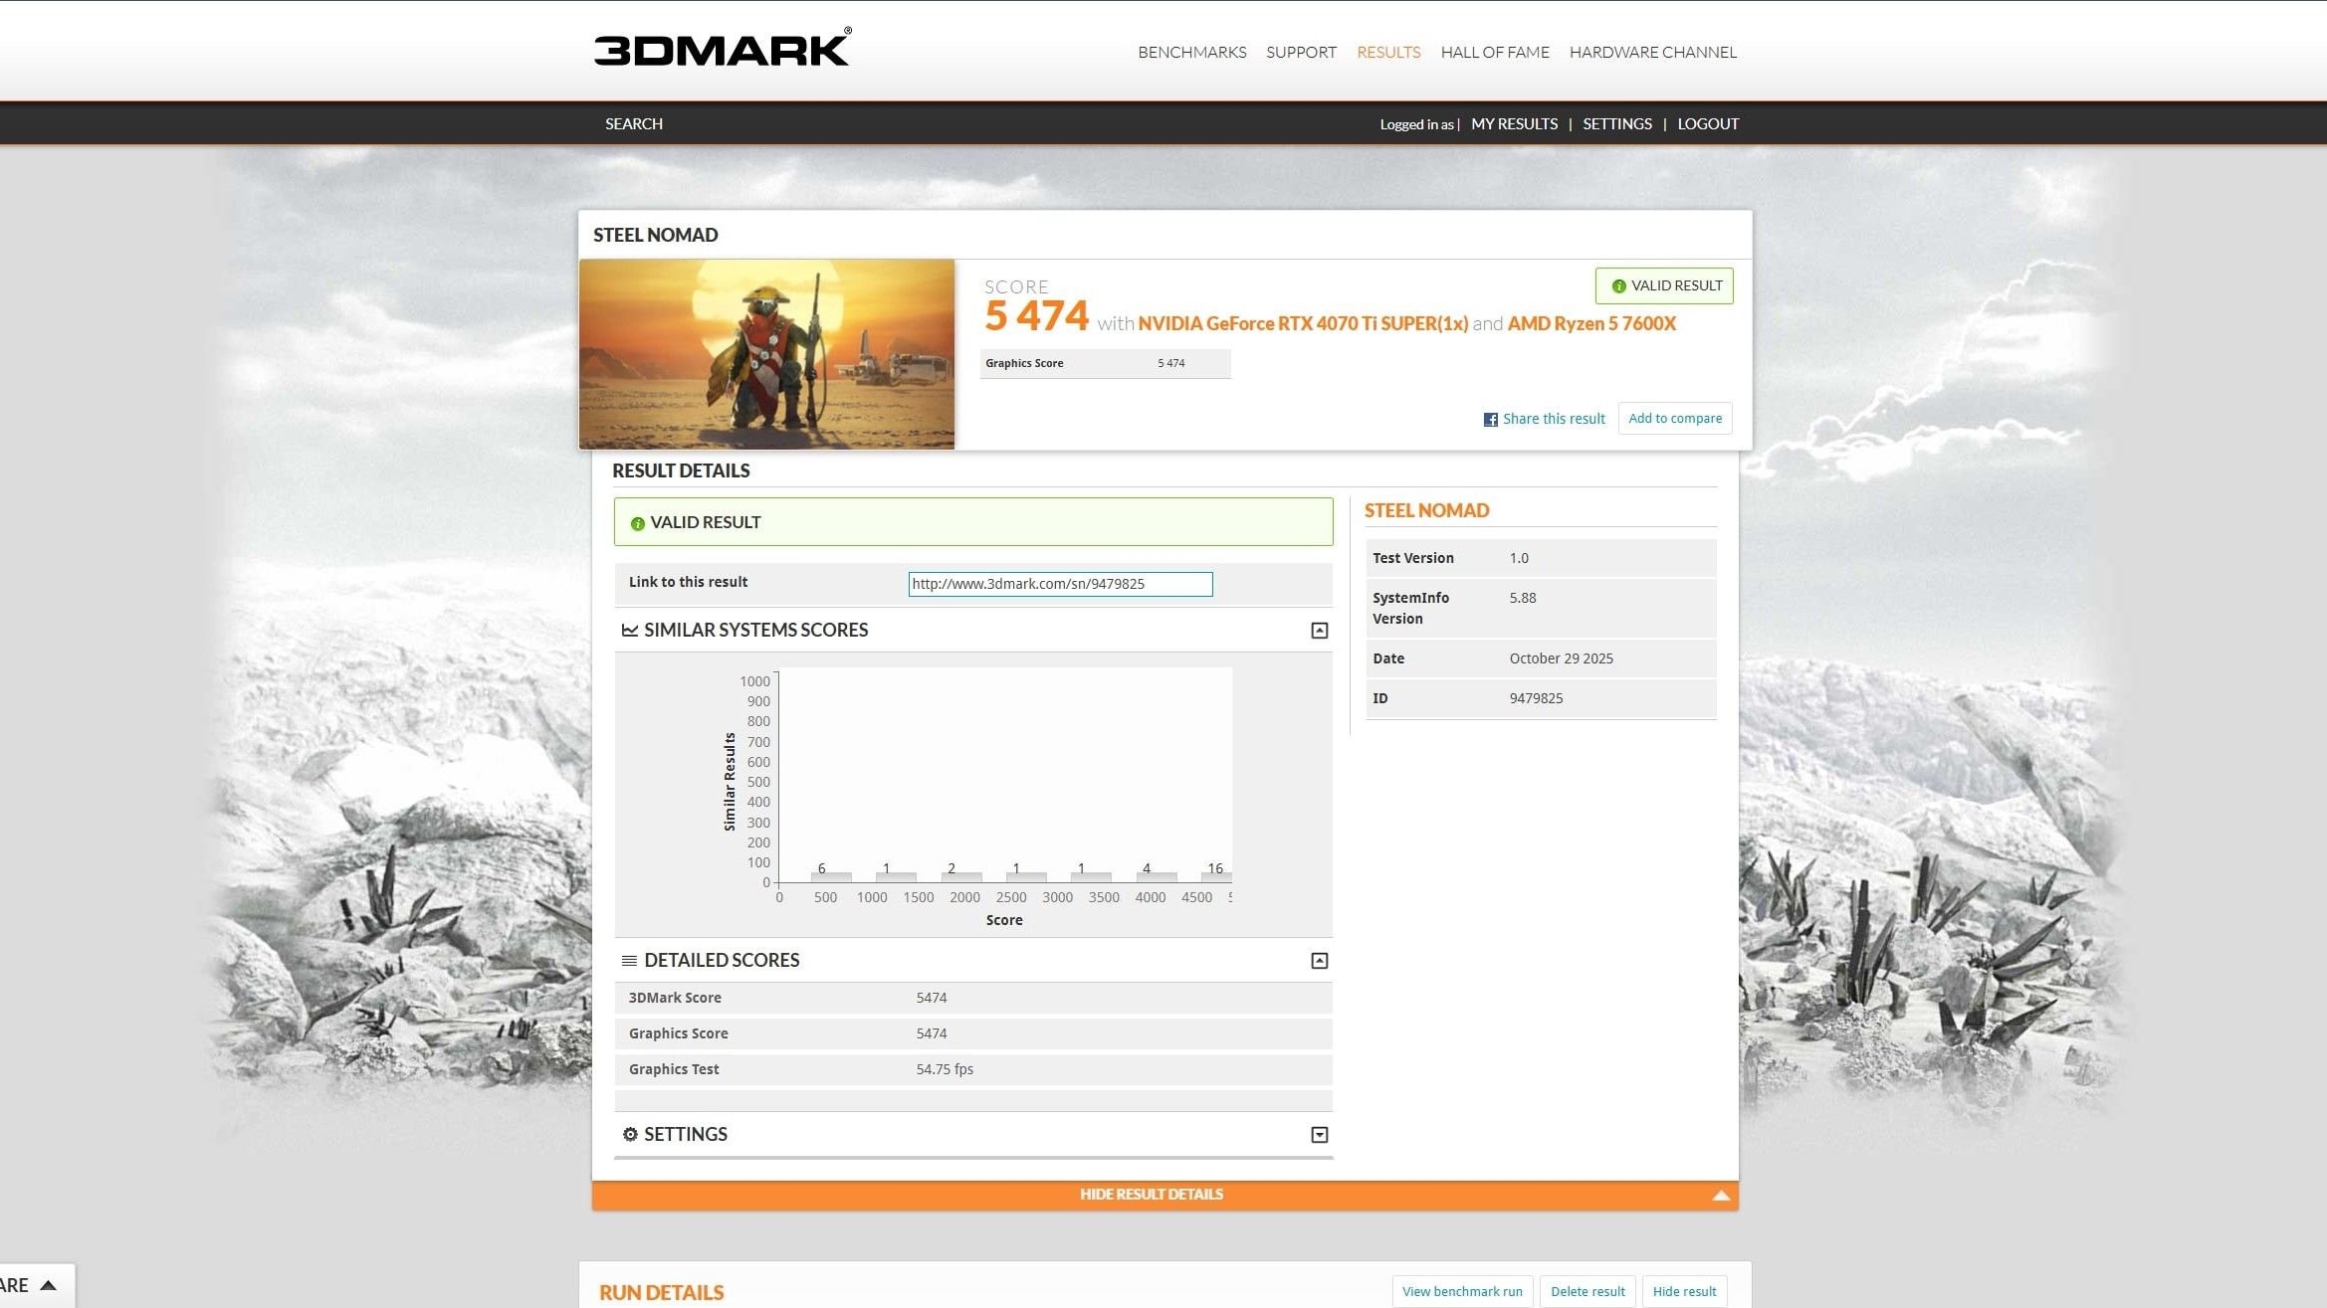Open the Hall of Fame page
Image resolution: width=2327 pixels, height=1308 pixels.
1495,53
